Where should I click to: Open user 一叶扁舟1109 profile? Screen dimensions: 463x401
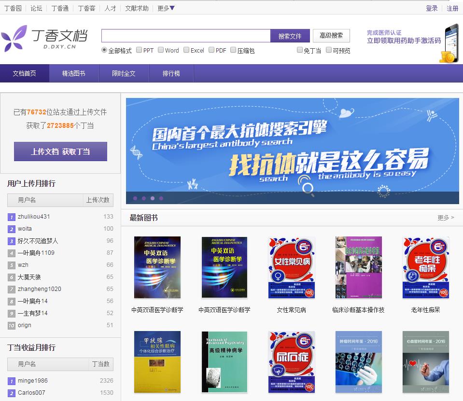[36, 253]
